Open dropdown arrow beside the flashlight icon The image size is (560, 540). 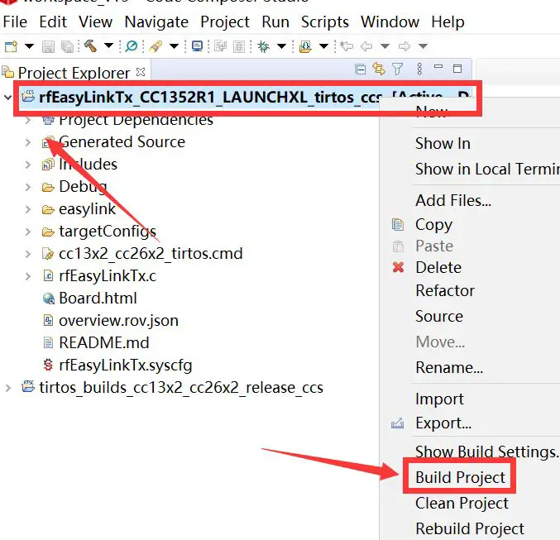(174, 46)
